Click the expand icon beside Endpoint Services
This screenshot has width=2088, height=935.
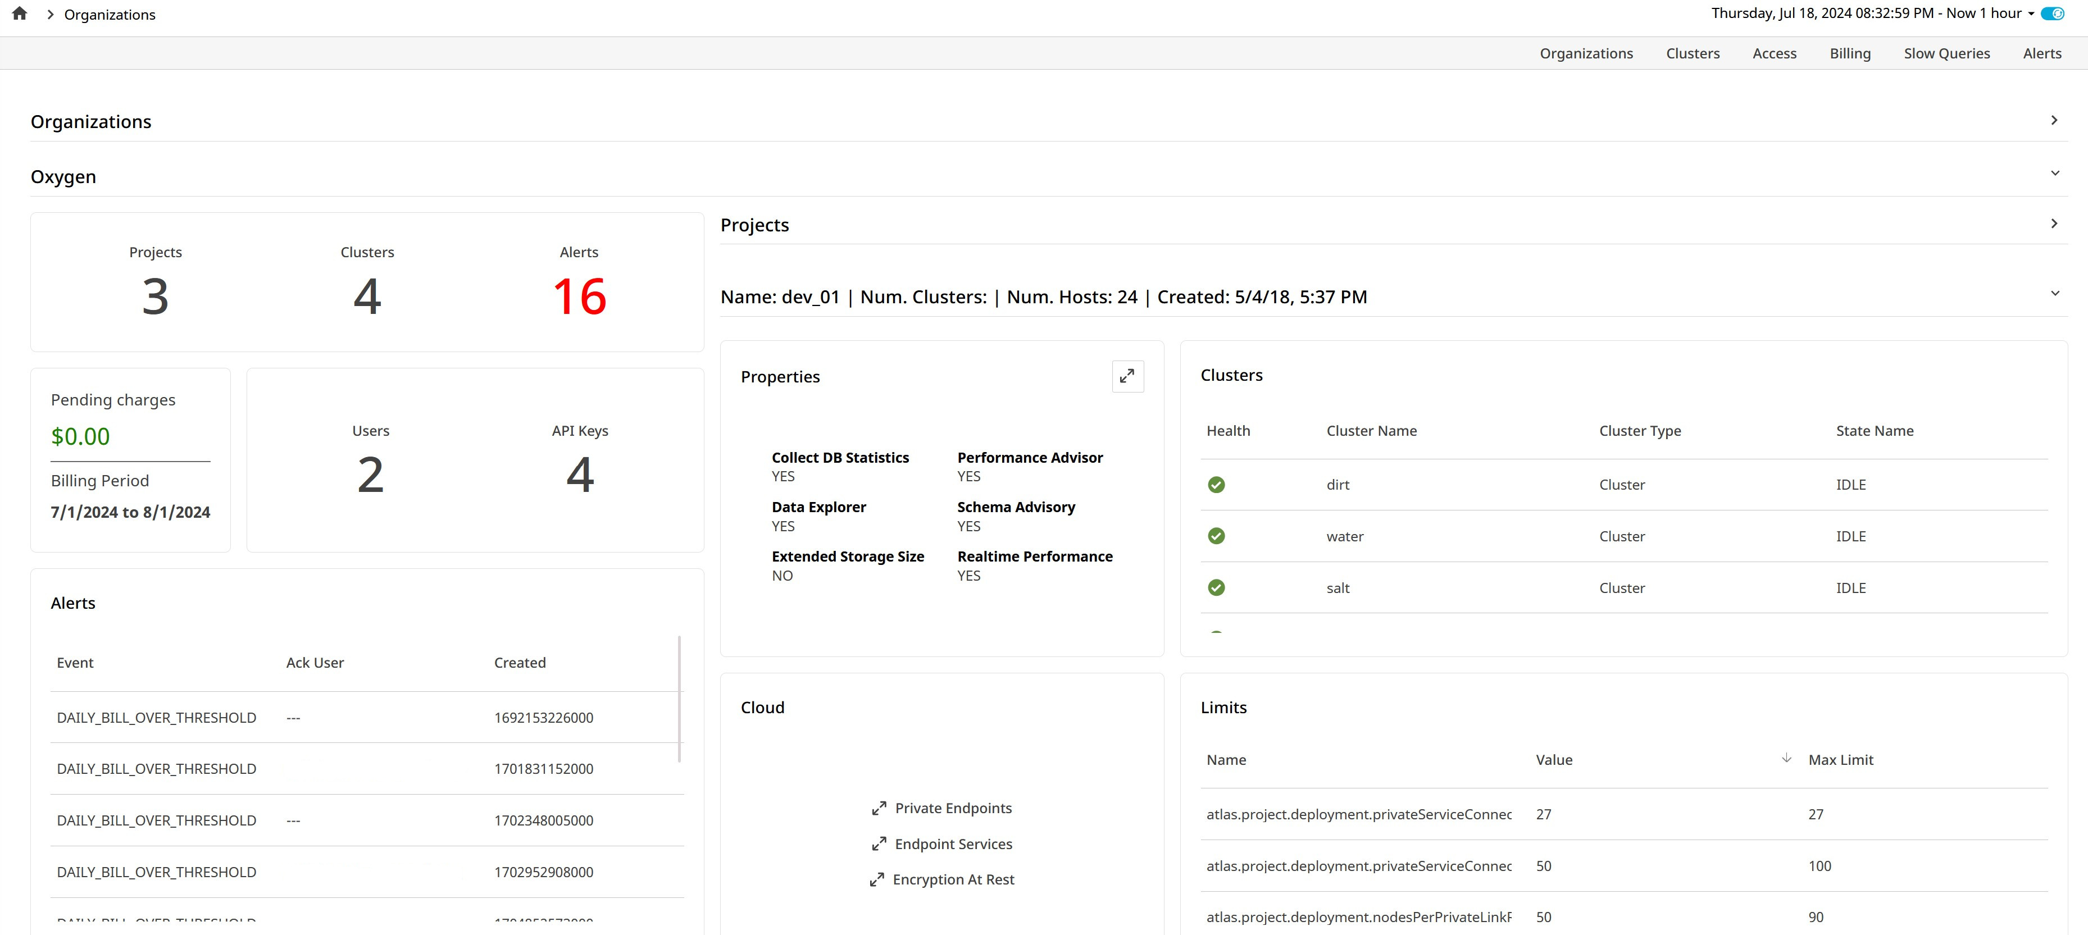tap(879, 843)
